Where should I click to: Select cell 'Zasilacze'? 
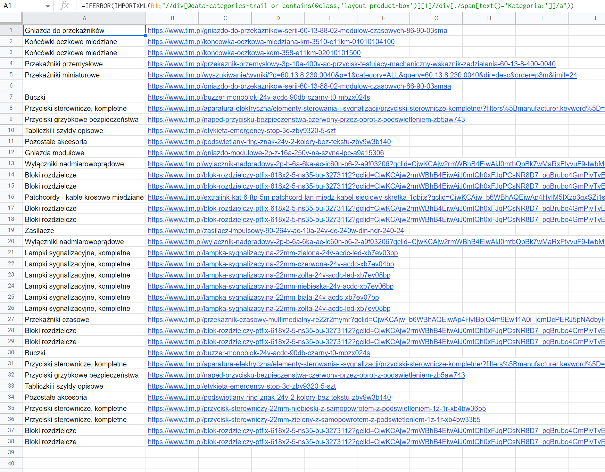(84, 231)
